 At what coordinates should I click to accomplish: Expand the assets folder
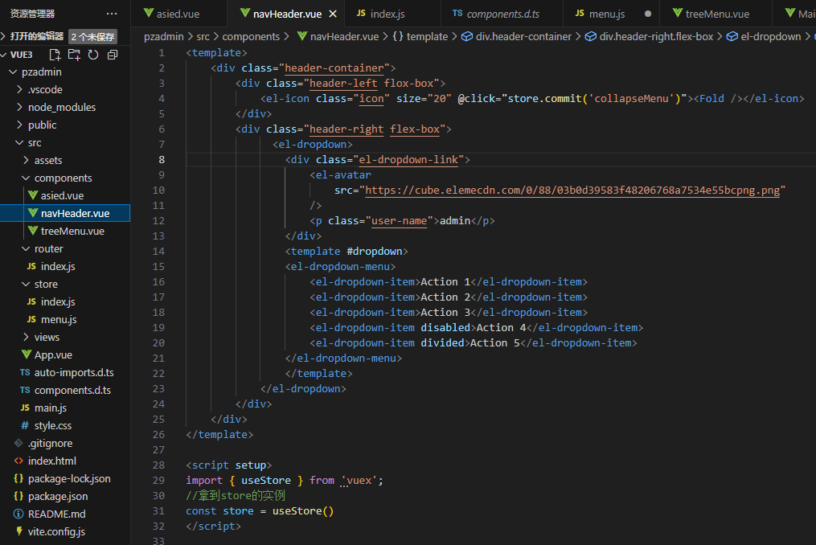(x=26, y=160)
